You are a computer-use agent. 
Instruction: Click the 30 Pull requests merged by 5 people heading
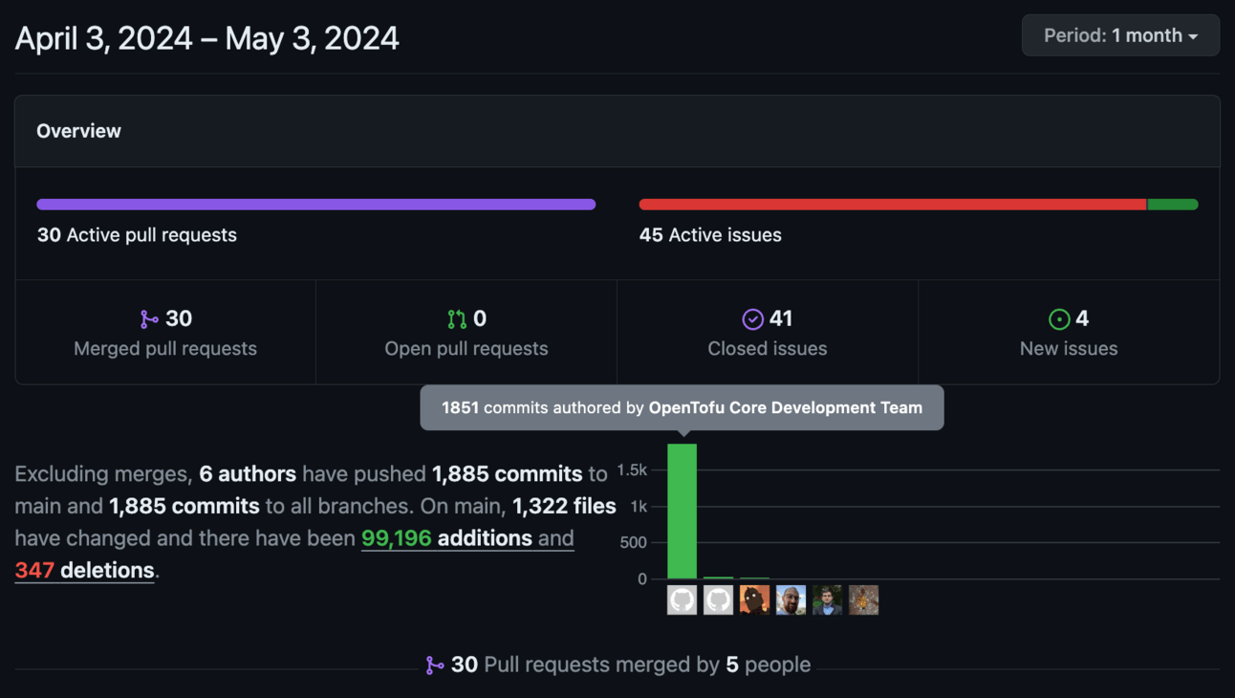[x=617, y=665]
